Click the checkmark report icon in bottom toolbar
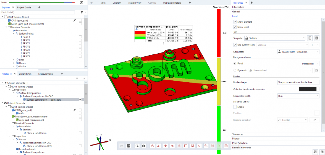This screenshot has height=155, width=325. point(226,146)
